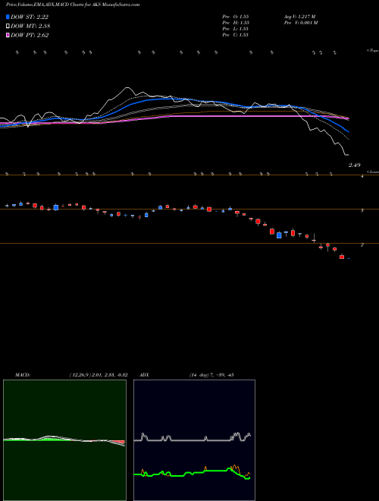The width and height of the screenshot is (379, 501).
Task: Click the blue DOW ST legend swatch
Action: [8, 17]
